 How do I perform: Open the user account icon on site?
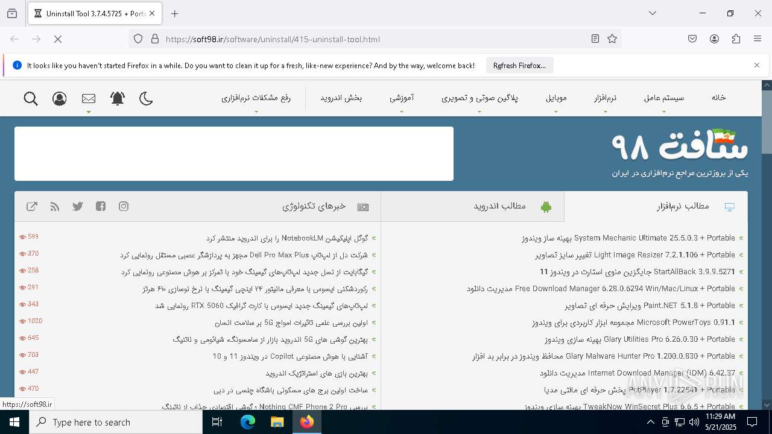click(60, 98)
